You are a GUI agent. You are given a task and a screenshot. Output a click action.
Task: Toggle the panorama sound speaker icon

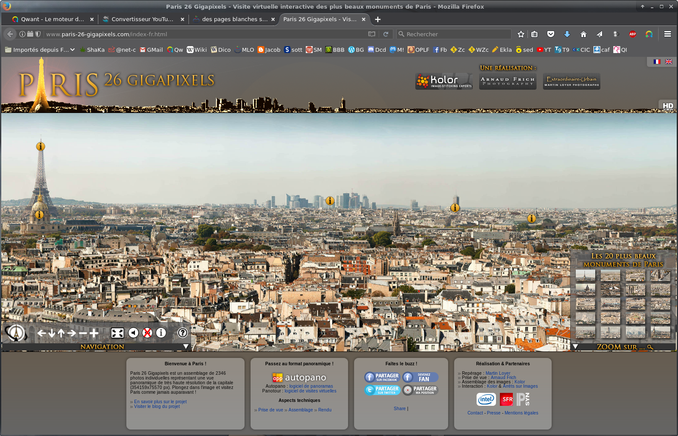[x=134, y=332]
